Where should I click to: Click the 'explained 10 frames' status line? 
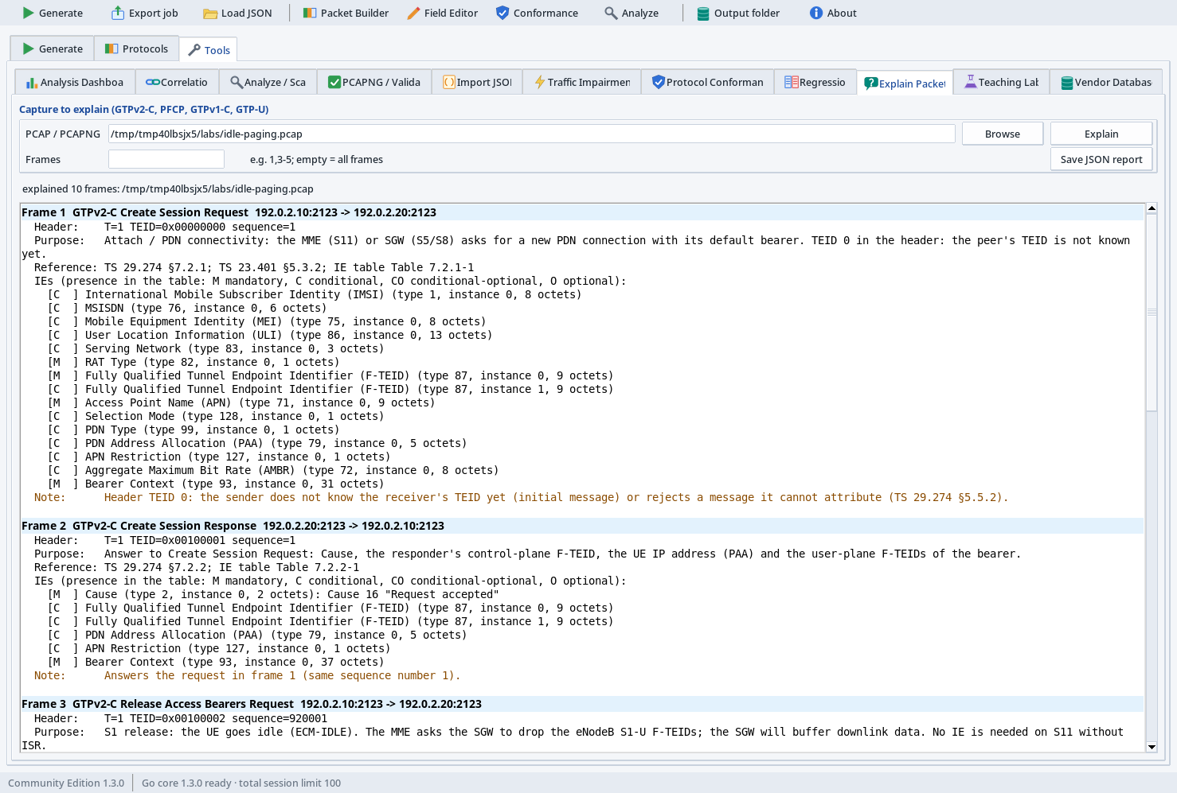tap(168, 189)
